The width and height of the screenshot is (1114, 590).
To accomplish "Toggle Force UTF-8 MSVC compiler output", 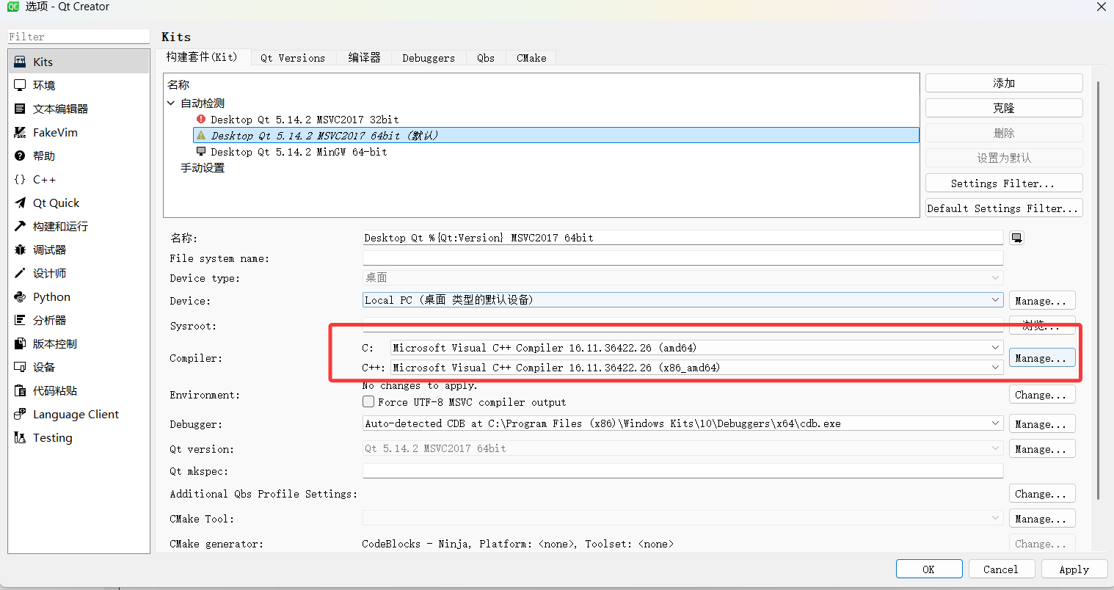I will pos(368,402).
